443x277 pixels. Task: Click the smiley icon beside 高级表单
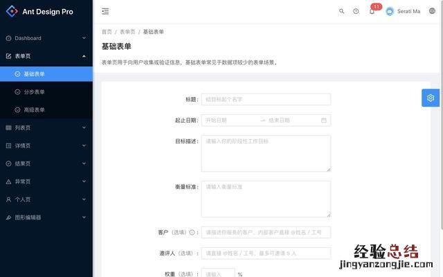pyautogui.click(x=17, y=109)
